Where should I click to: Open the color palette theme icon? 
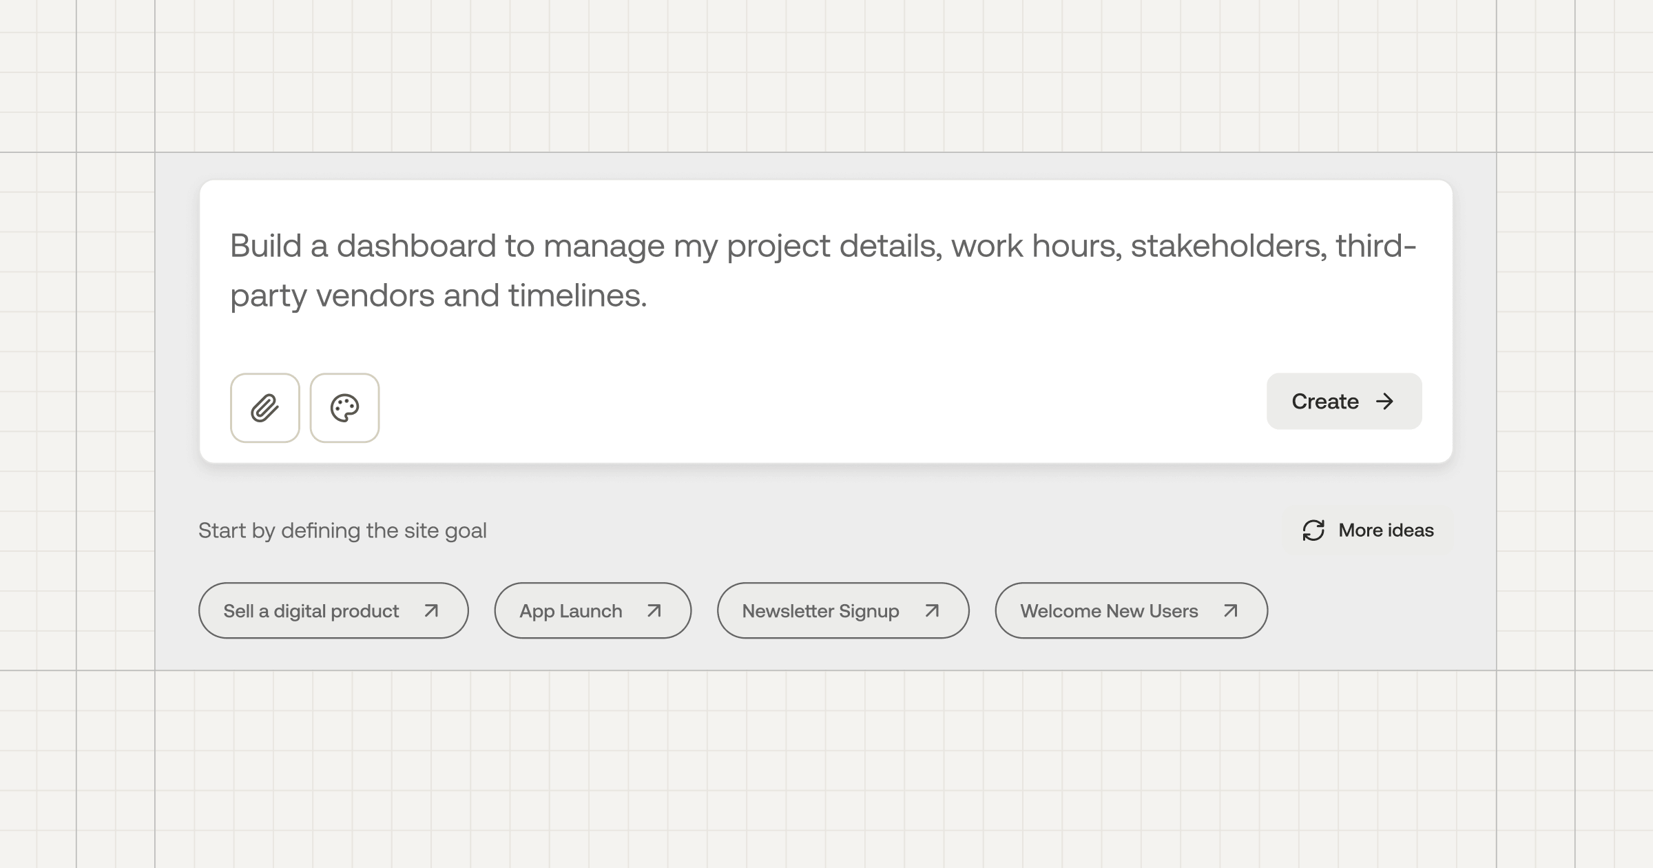344,408
